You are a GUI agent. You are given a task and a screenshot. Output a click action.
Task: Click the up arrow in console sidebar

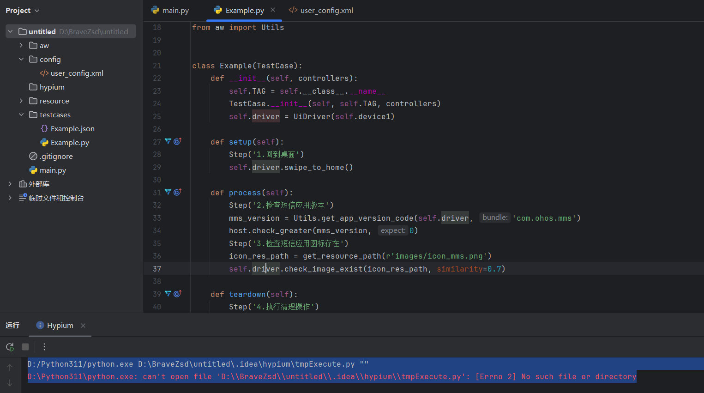tap(10, 368)
